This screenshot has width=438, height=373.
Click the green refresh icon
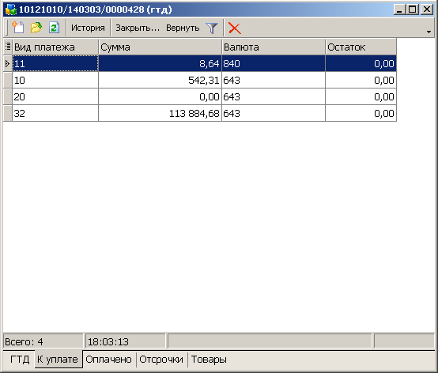point(54,28)
